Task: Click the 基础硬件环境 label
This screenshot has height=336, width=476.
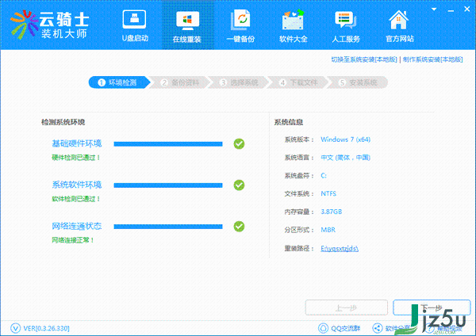Action: pos(76,143)
